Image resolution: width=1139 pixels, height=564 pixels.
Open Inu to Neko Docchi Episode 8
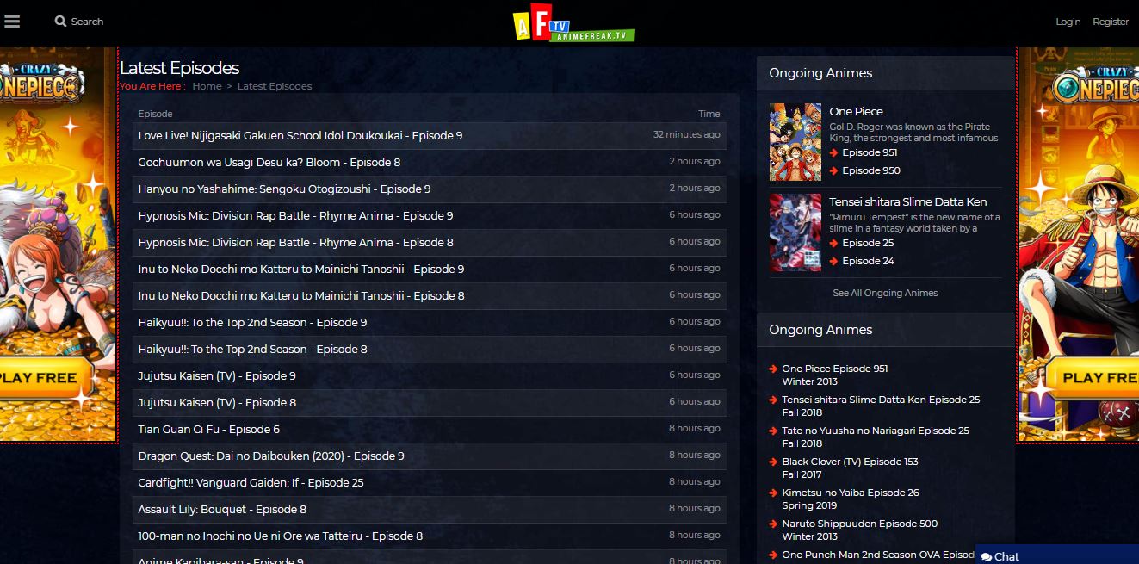click(x=301, y=295)
